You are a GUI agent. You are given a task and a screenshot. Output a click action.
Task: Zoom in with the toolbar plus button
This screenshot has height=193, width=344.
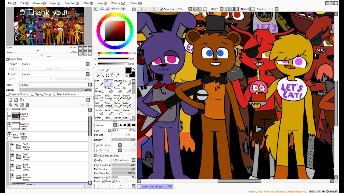coord(200,9)
